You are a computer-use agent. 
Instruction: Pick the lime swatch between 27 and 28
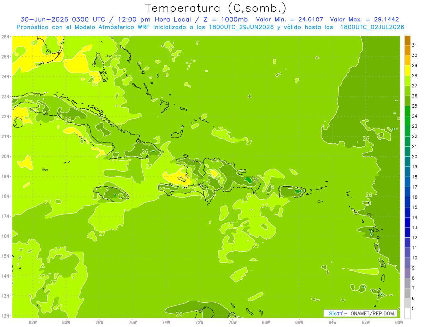click(x=408, y=81)
